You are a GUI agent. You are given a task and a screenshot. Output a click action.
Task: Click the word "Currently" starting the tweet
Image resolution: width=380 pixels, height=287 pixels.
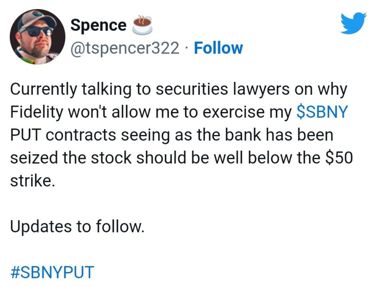(x=43, y=90)
